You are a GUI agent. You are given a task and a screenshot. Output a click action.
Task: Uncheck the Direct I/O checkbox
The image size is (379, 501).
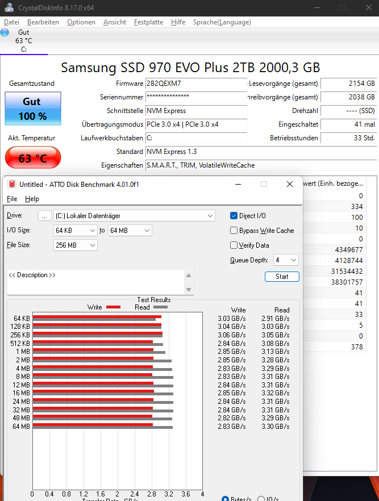pyautogui.click(x=234, y=216)
